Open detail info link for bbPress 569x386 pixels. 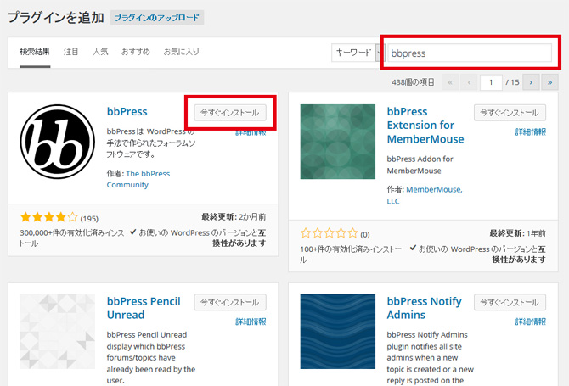pyautogui.click(x=251, y=132)
